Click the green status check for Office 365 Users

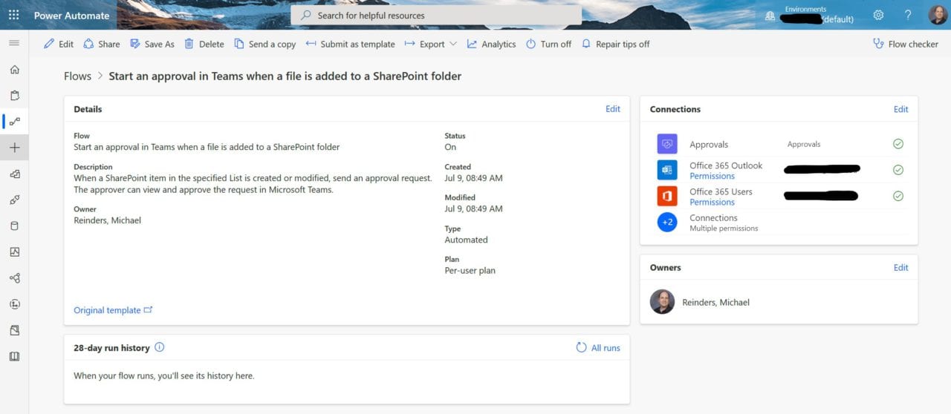point(898,196)
